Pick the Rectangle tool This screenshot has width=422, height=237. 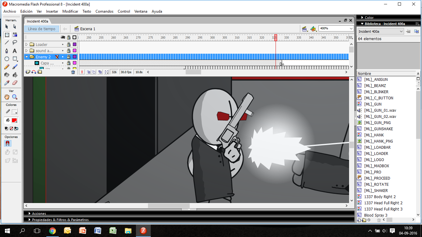[15, 59]
